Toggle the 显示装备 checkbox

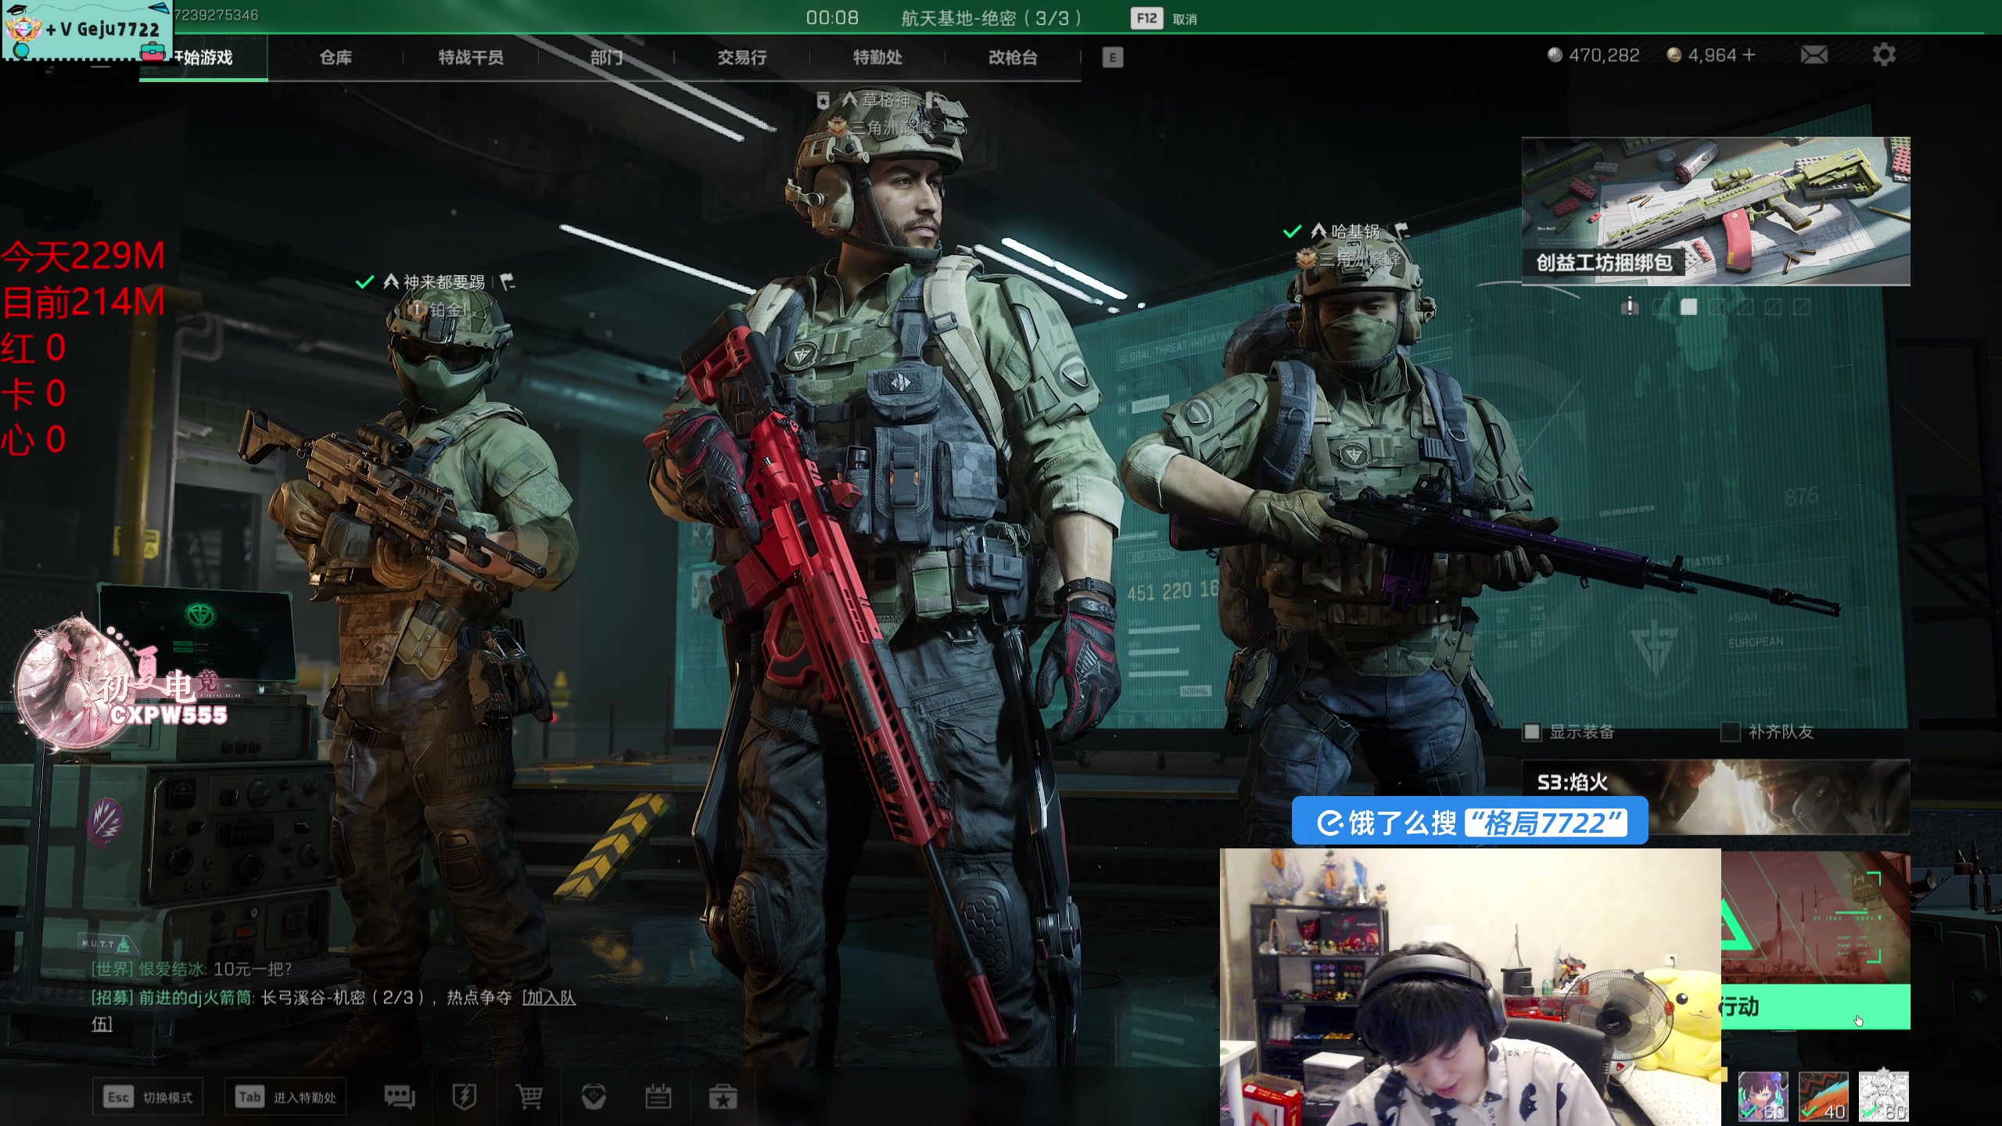[x=1531, y=732]
